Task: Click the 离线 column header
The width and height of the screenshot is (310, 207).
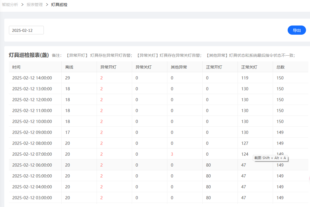Action: pos(69,67)
